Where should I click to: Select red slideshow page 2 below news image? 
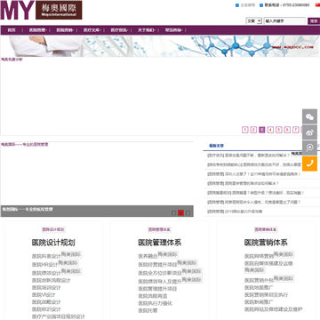point(180,212)
